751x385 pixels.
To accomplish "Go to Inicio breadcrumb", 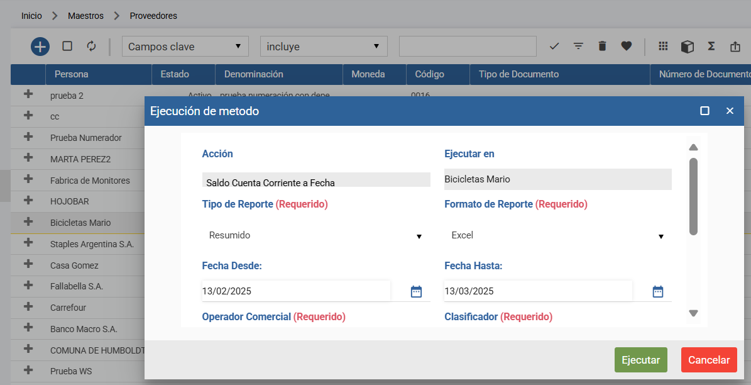I will [31, 16].
